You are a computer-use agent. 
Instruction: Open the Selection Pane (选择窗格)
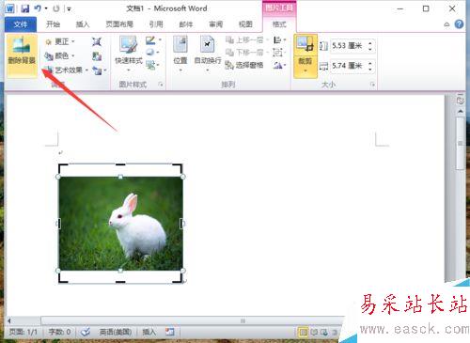coord(244,65)
